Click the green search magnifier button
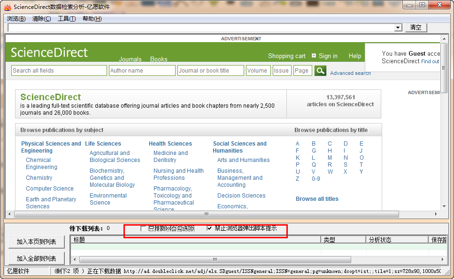Image resolution: width=454 pixels, height=279 pixels. tap(320, 71)
